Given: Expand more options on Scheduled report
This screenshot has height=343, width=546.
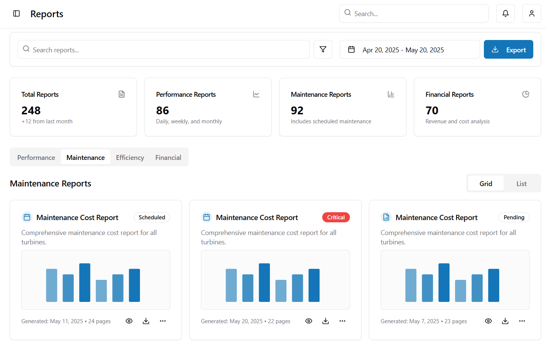Looking at the screenshot, I should click(x=163, y=321).
